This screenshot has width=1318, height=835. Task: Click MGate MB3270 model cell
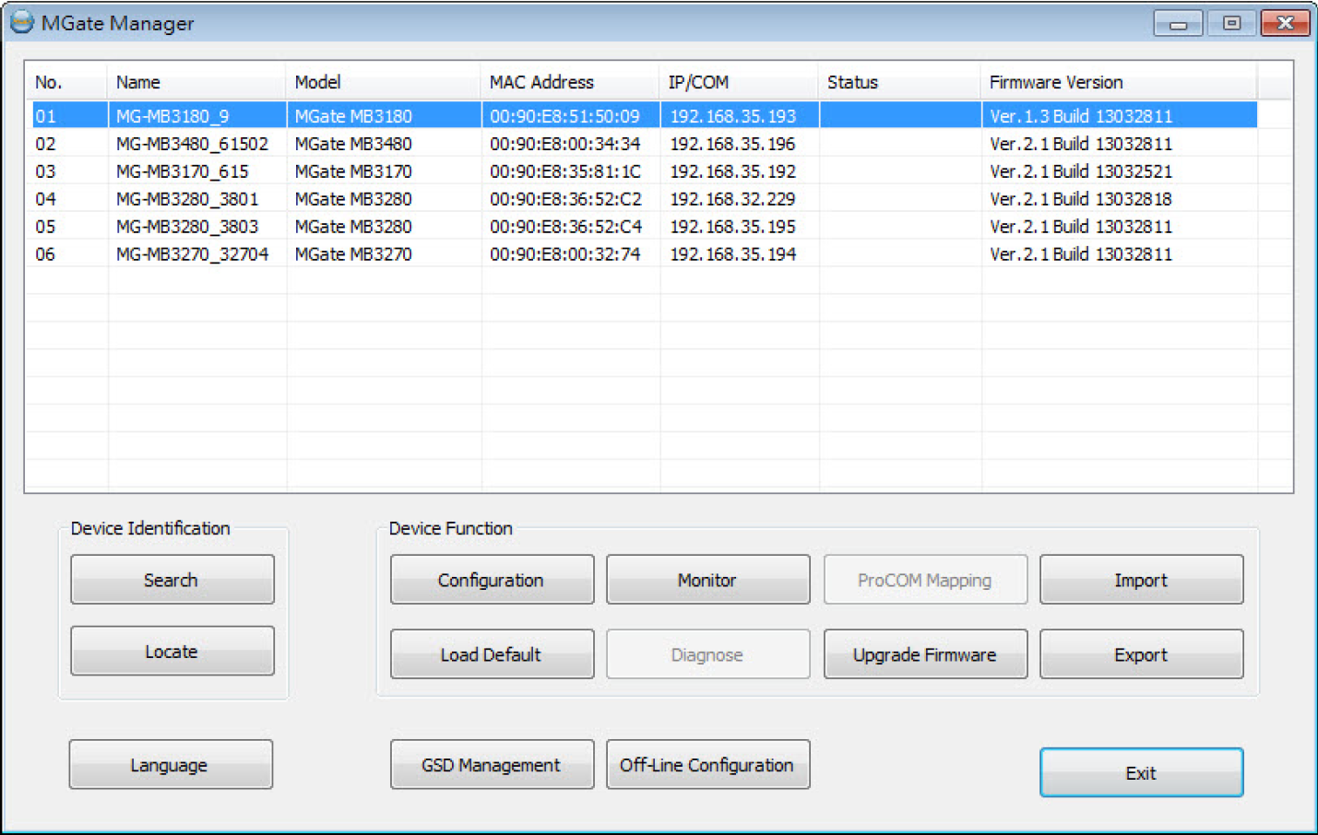pos(353,254)
